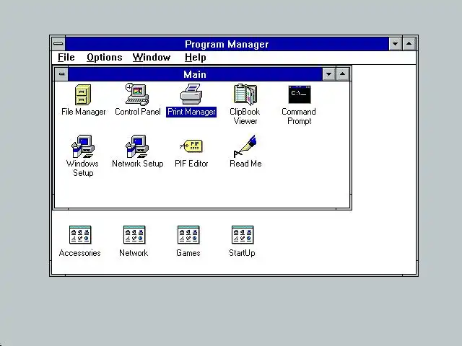Maximize the Program Manager window
Viewport: 462px width, 346px height.
point(409,44)
